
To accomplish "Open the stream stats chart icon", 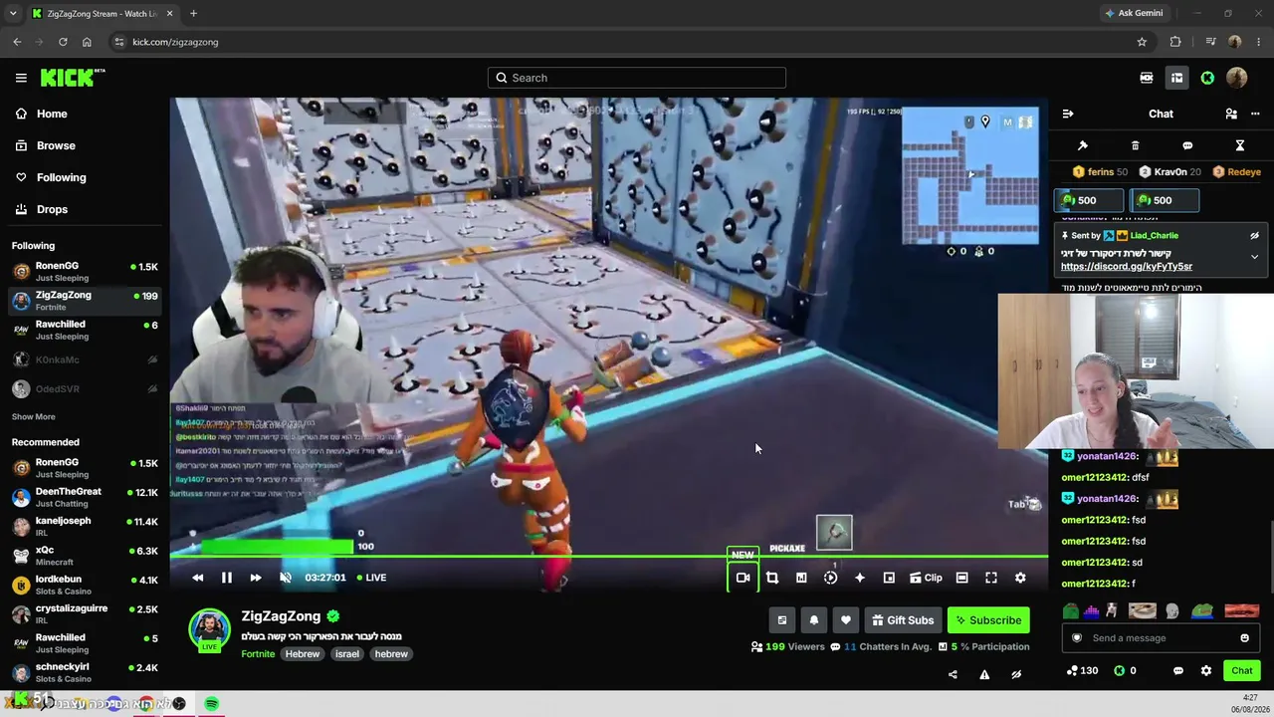I will (801, 578).
